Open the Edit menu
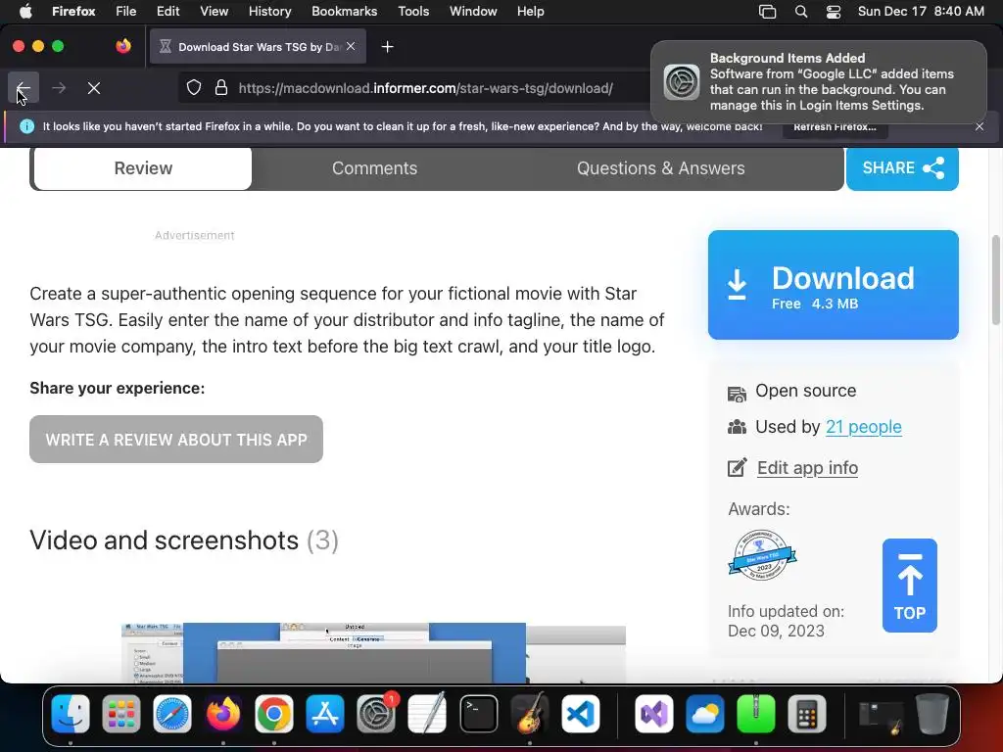The image size is (1003, 752). point(168,11)
